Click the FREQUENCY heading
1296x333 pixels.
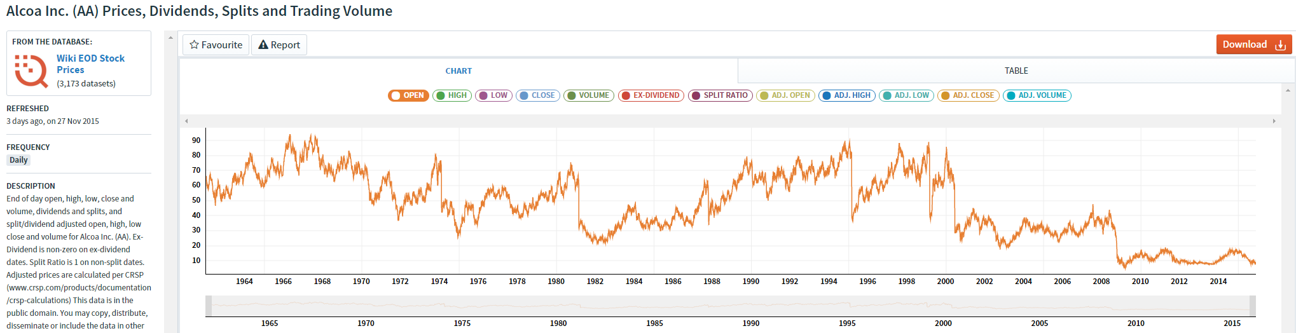coord(28,147)
